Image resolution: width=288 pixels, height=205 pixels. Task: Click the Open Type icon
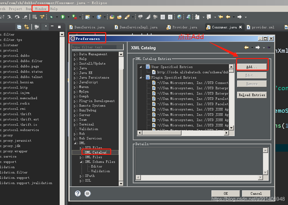112,17
